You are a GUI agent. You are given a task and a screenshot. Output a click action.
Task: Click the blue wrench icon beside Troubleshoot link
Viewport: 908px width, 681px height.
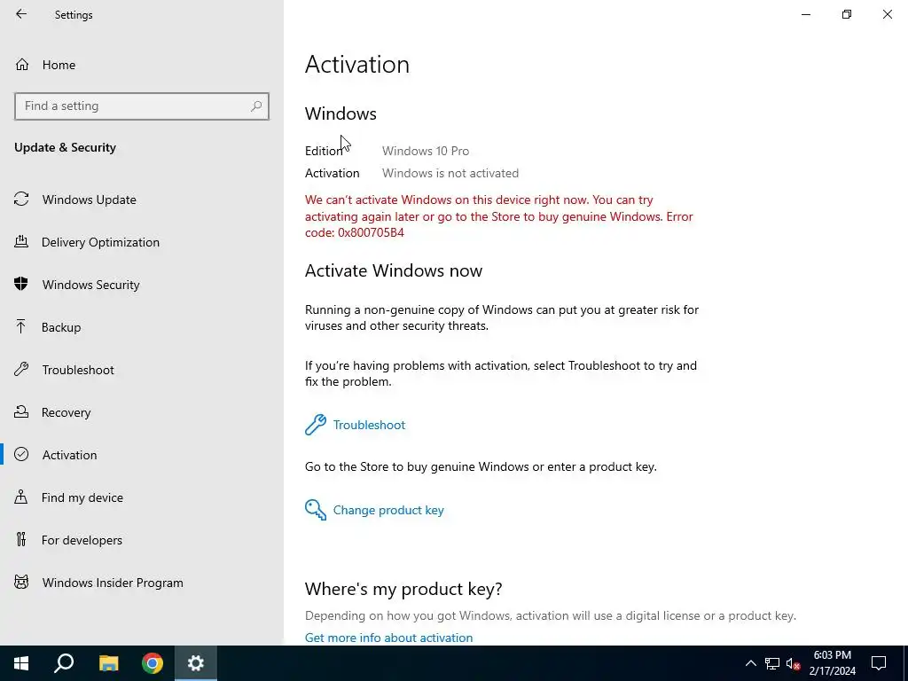316,425
